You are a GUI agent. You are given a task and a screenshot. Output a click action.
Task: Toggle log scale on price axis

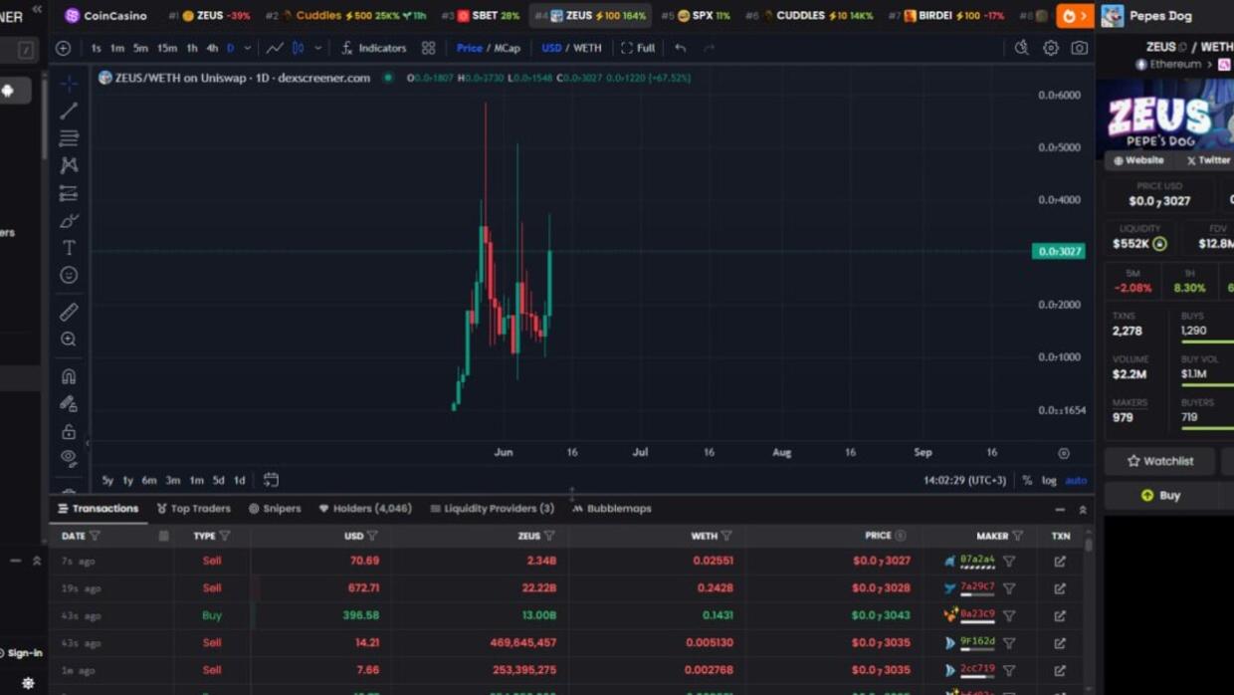[x=1049, y=481]
